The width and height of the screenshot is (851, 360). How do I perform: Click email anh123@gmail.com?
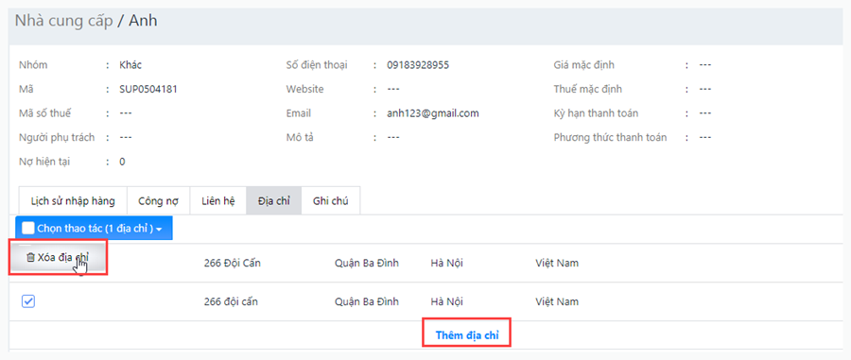point(432,113)
